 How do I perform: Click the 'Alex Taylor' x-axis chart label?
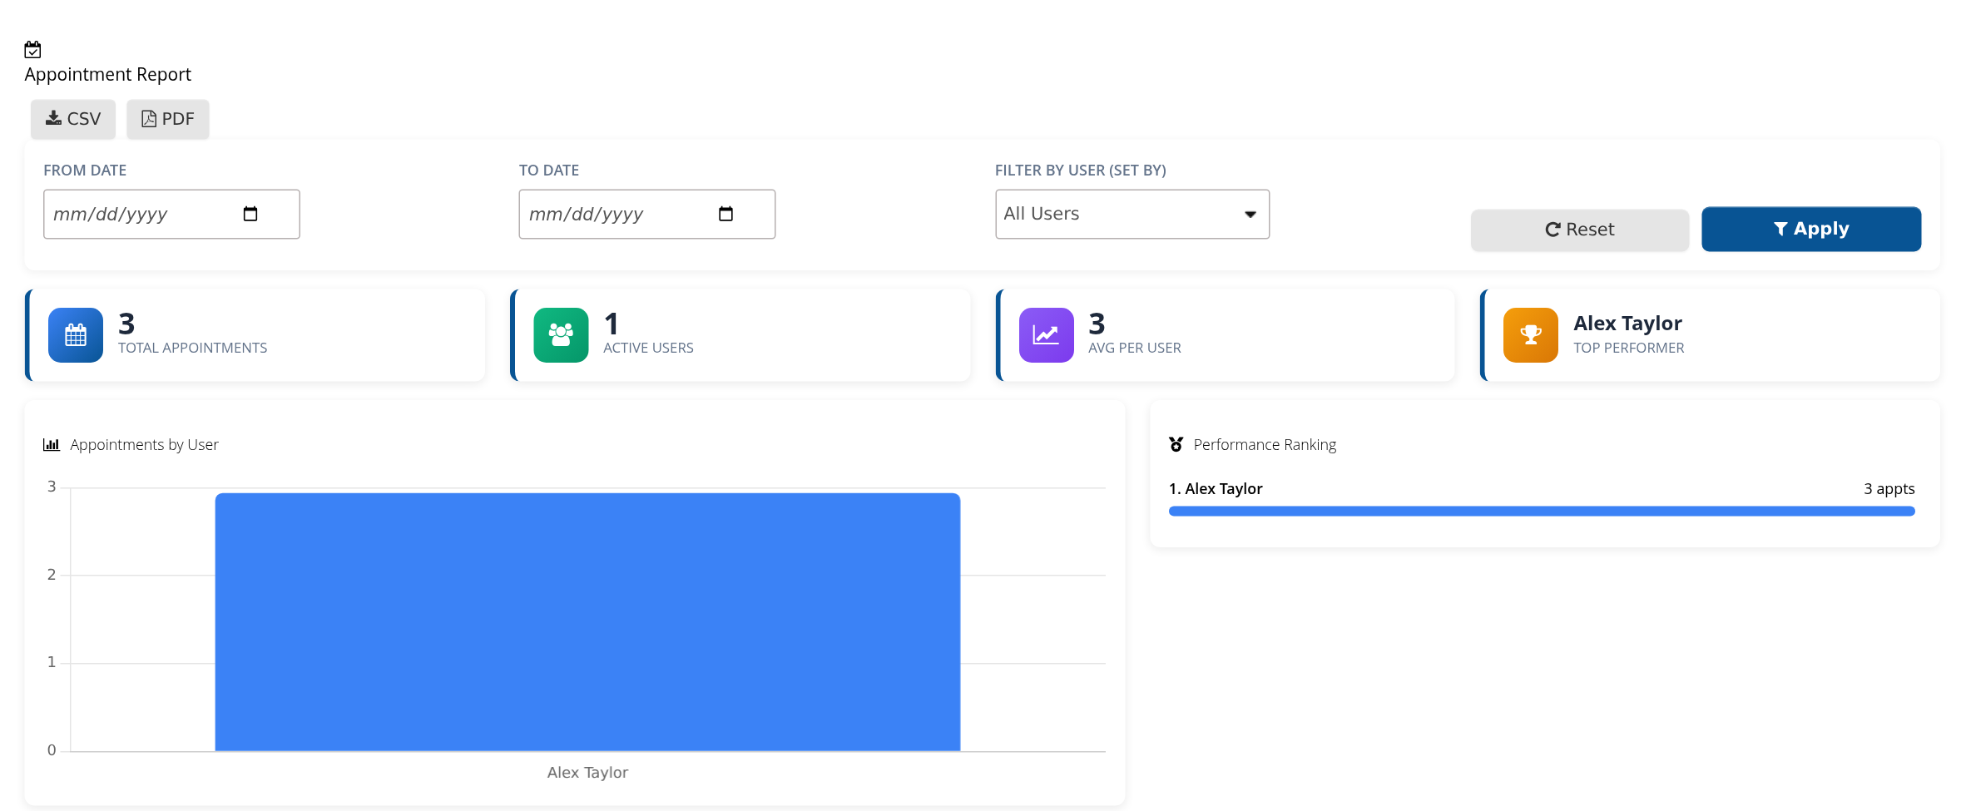coord(587,773)
